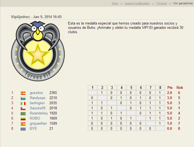Click rating 1920 of Rwanderley

(x=53, y=113)
